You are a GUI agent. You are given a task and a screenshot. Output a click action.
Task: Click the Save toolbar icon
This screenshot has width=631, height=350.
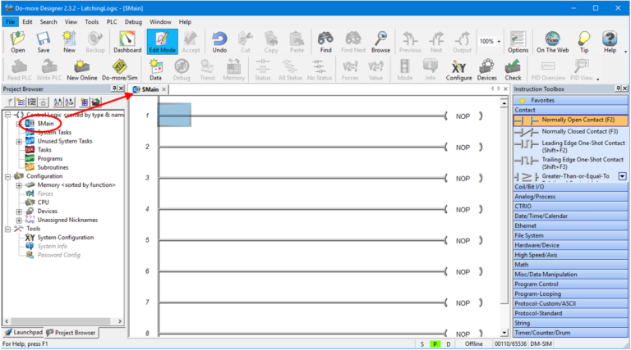pyautogui.click(x=44, y=42)
